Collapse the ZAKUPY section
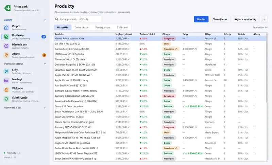 (45, 20)
